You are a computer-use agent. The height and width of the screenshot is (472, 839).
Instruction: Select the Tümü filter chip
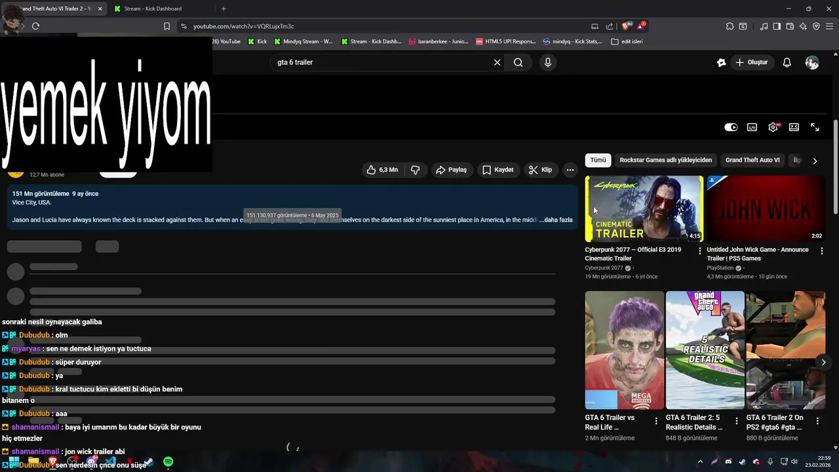pos(598,160)
